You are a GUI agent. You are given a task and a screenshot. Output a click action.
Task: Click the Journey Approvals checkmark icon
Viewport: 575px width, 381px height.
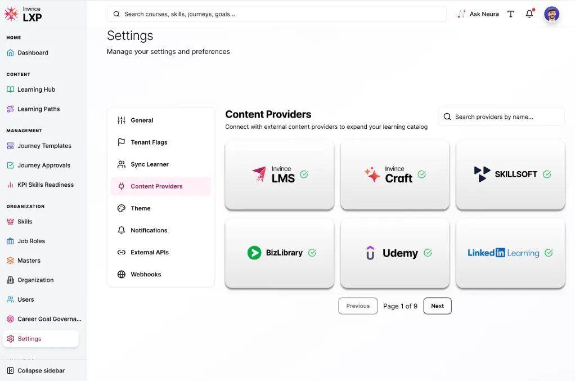(10, 165)
